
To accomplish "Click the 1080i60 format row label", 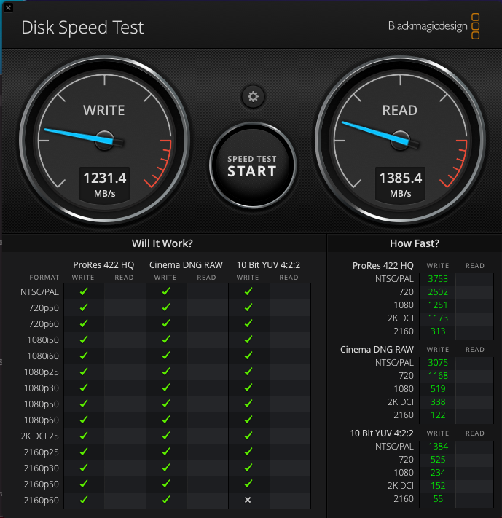I will click(43, 356).
